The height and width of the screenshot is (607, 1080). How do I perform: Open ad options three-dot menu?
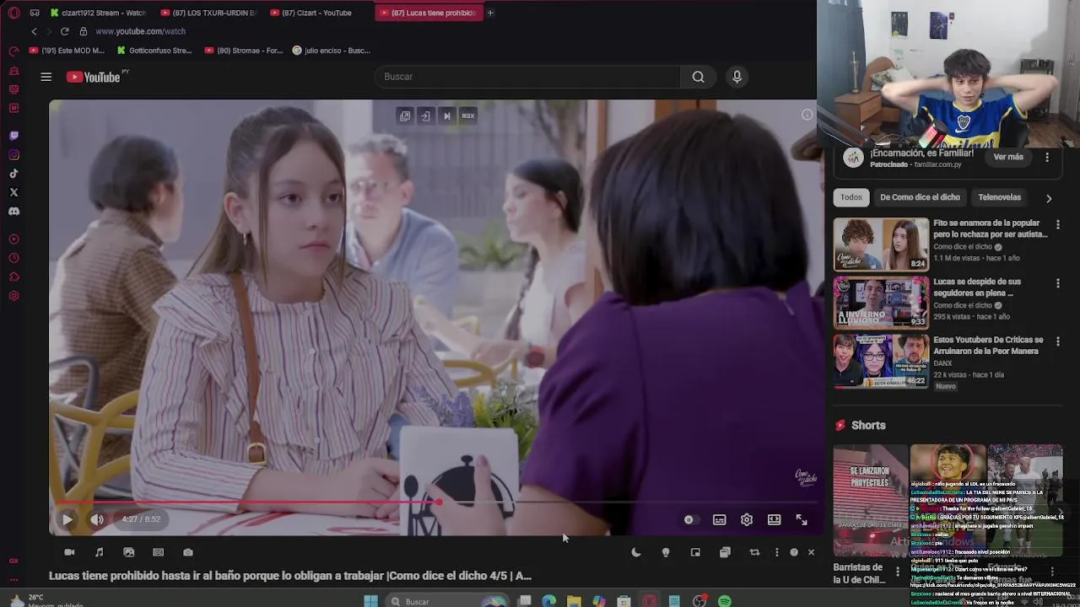point(1047,158)
